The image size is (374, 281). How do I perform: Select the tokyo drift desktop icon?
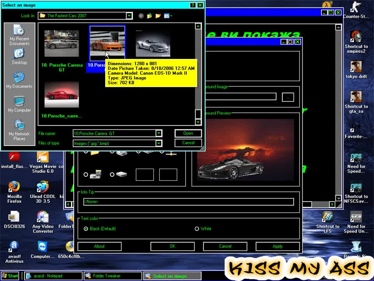click(x=356, y=70)
